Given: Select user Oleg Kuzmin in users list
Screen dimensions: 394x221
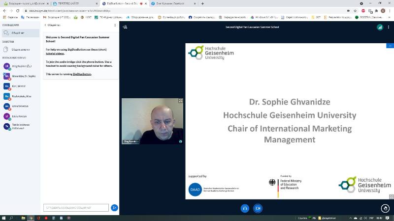Looking at the screenshot, I should tap(21, 66).
